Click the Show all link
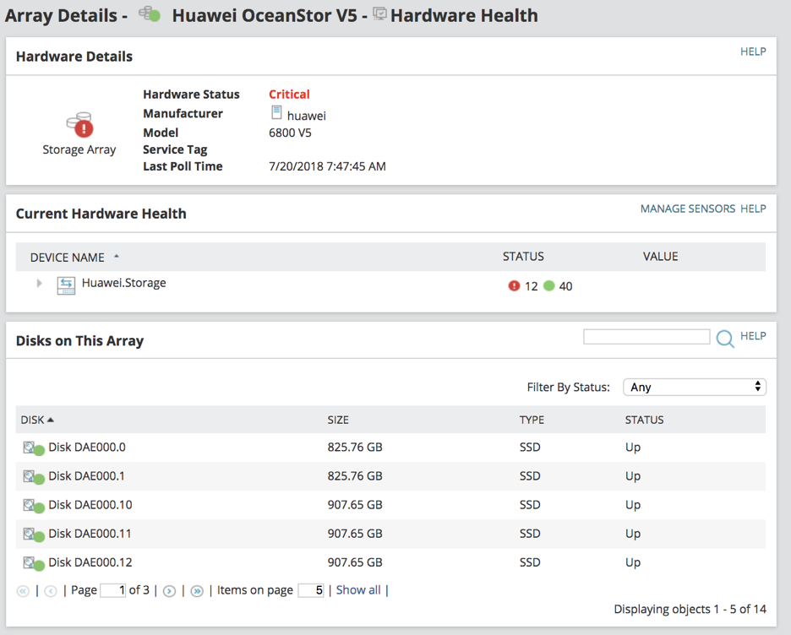The height and width of the screenshot is (635, 791). pyautogui.click(x=358, y=590)
